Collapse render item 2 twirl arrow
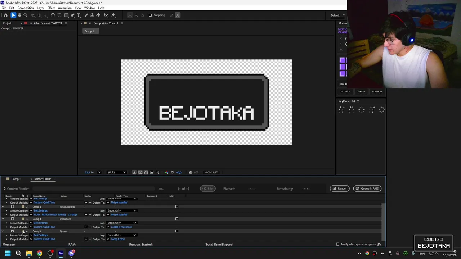This screenshot has height=259, width=461. pyautogui.click(x=3, y=207)
